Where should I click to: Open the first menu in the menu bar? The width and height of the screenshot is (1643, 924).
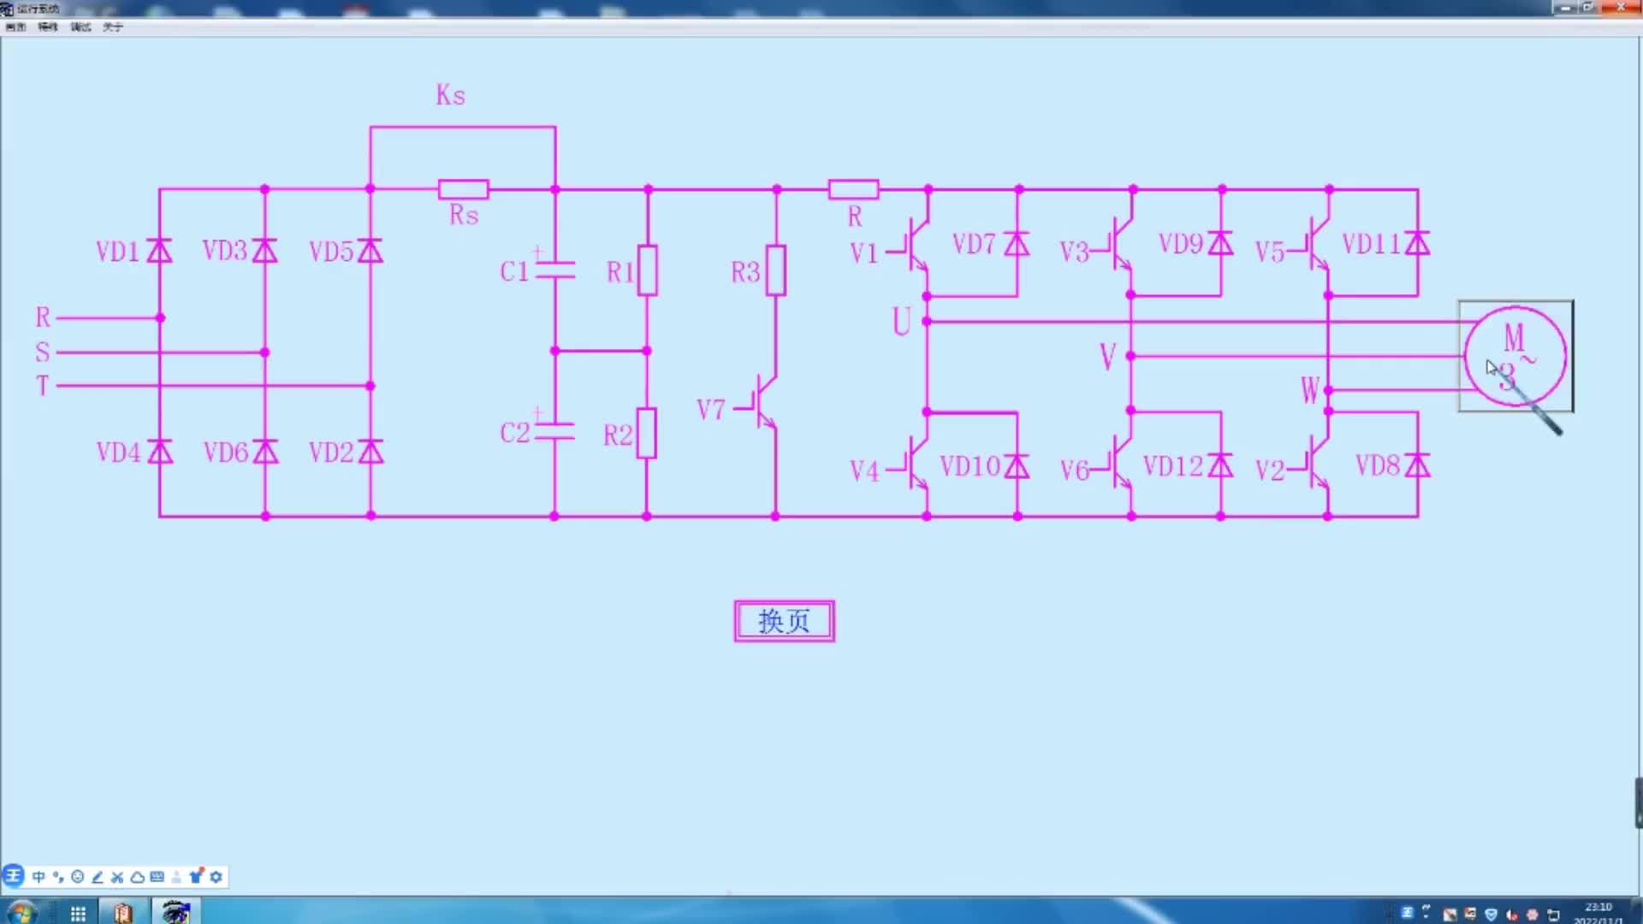15,27
